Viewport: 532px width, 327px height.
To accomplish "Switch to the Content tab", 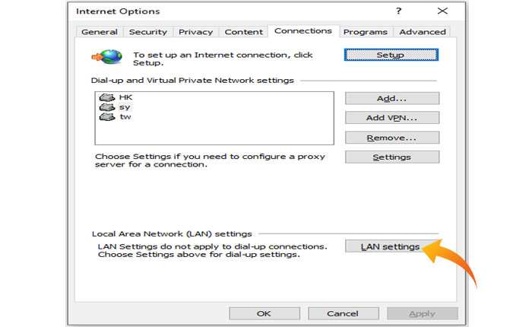I will point(243,32).
